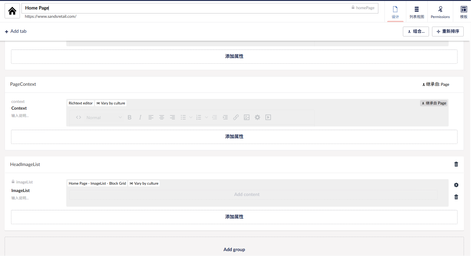The width and height of the screenshot is (471, 256).
Task: Open the Normal format dropdown
Action: (104, 117)
